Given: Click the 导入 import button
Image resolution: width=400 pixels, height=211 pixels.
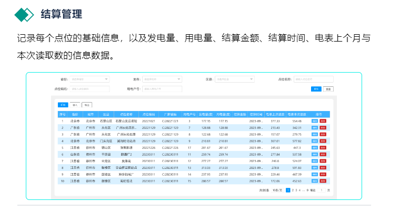Looking at the screenshot, I should pos(75,105).
